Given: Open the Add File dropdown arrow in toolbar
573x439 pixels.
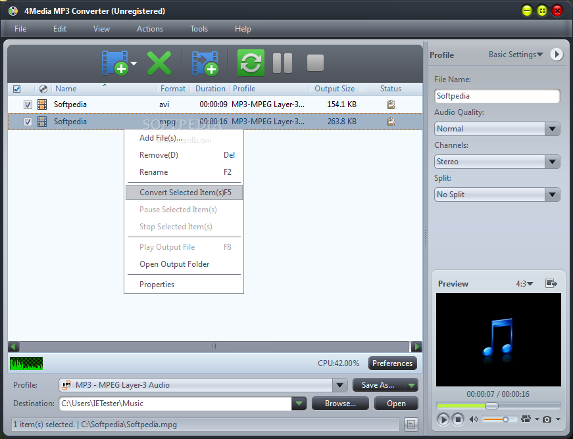Looking at the screenshot, I should pos(134,64).
